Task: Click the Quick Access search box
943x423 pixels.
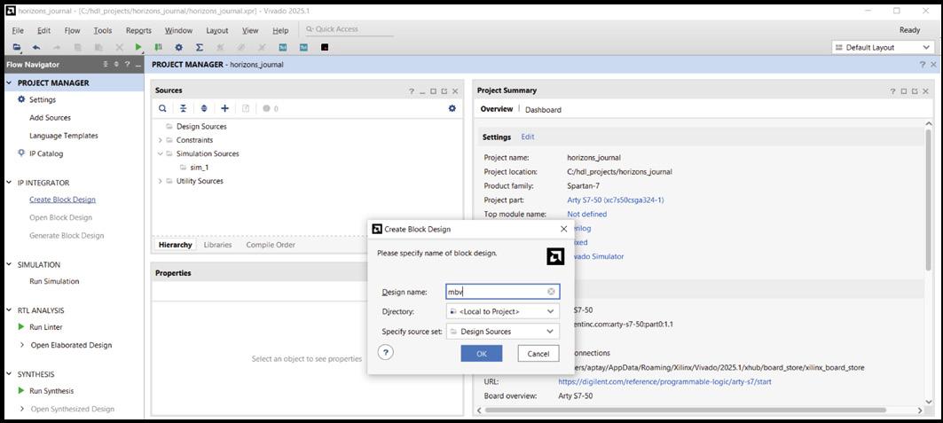Action: (x=348, y=29)
